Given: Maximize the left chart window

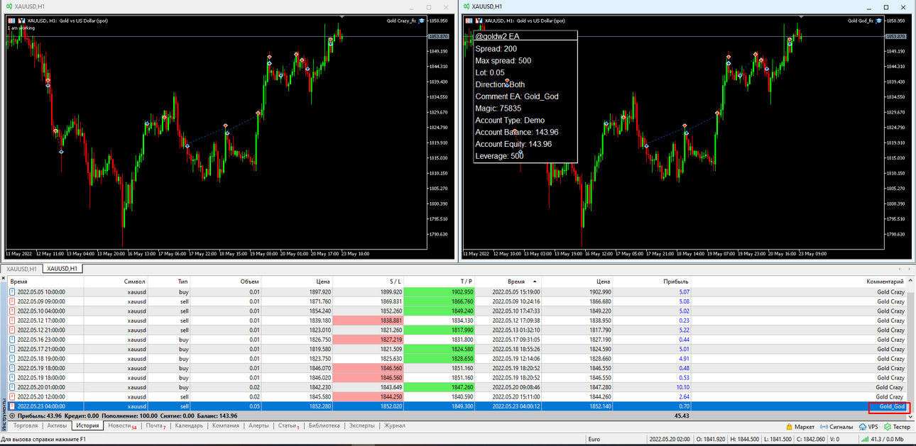Looking at the screenshot, I should [x=429, y=7].
